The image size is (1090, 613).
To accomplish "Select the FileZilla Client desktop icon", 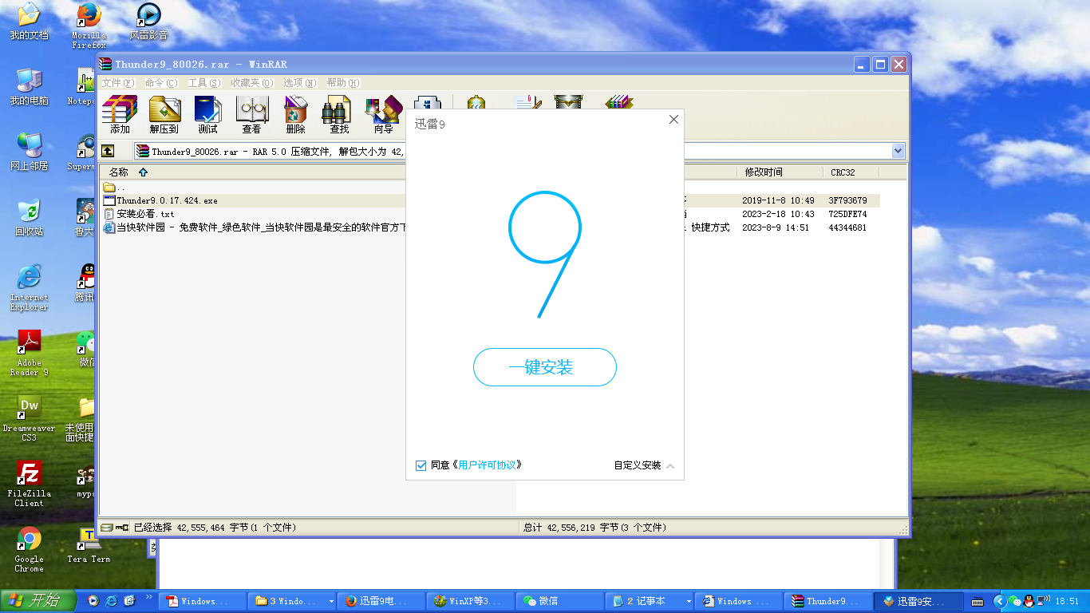I will tap(29, 484).
